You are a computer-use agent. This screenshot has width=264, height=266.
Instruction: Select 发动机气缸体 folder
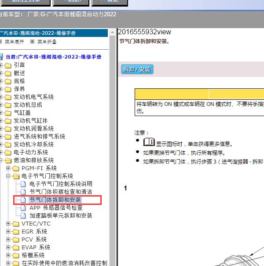click(x=31, y=120)
